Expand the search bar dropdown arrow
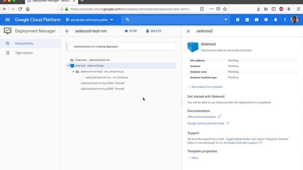Screen dimensions: 303x170 [x=225, y=20]
